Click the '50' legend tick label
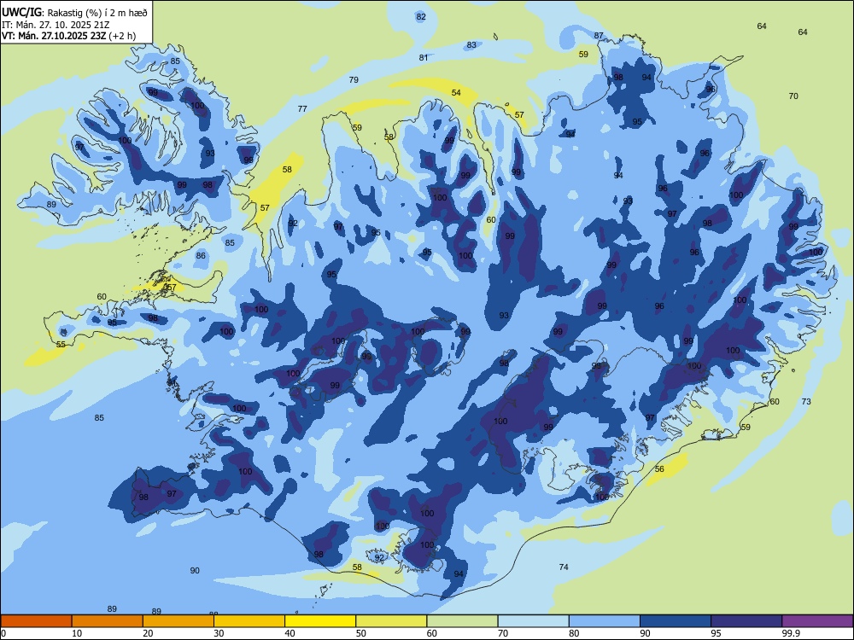The width and height of the screenshot is (854, 640). coord(360,633)
